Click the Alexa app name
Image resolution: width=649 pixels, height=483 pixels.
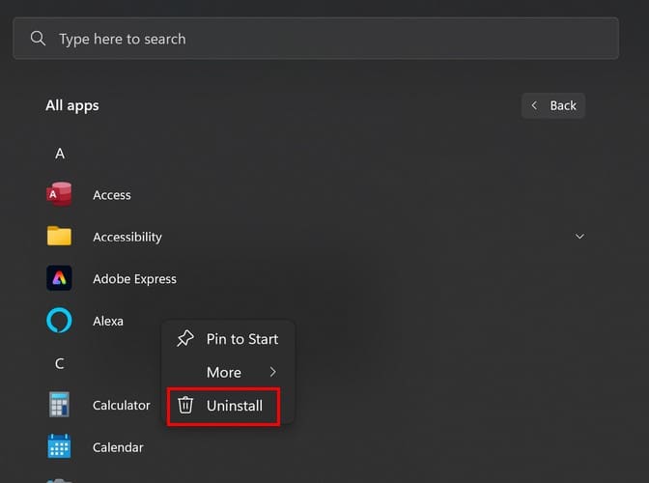click(108, 321)
